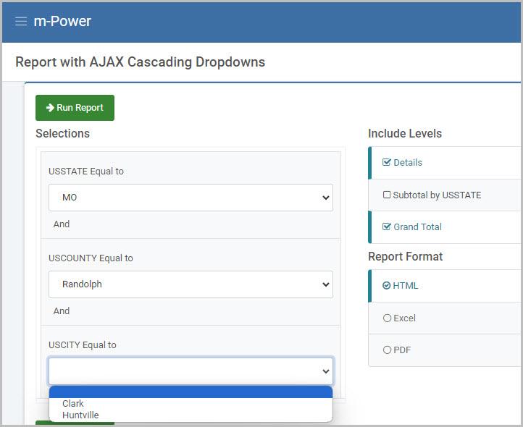Select the PDF report format
The height and width of the screenshot is (427, 523).
(x=387, y=350)
